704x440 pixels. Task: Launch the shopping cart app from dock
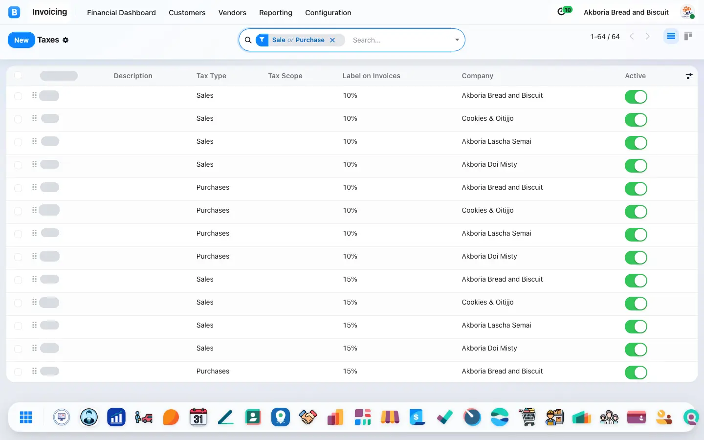pos(527,417)
